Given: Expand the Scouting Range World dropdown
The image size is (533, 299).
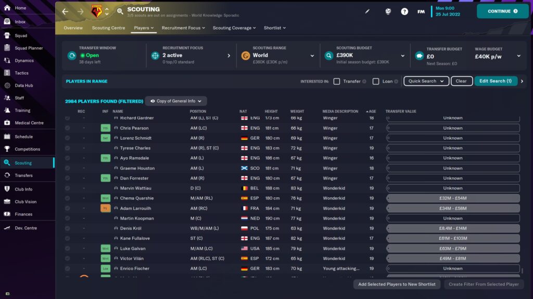Looking at the screenshot, I should coord(312,56).
